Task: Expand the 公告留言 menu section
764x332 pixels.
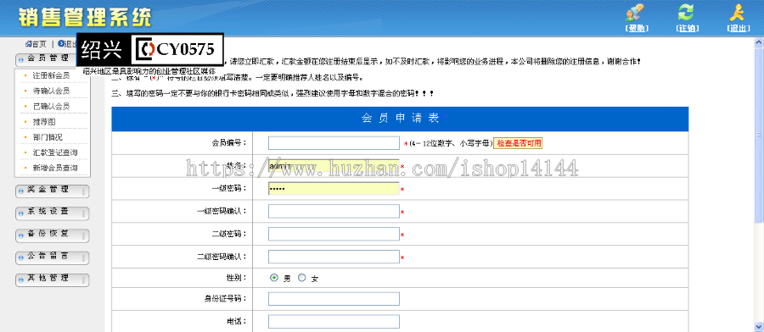Action: click(x=53, y=257)
